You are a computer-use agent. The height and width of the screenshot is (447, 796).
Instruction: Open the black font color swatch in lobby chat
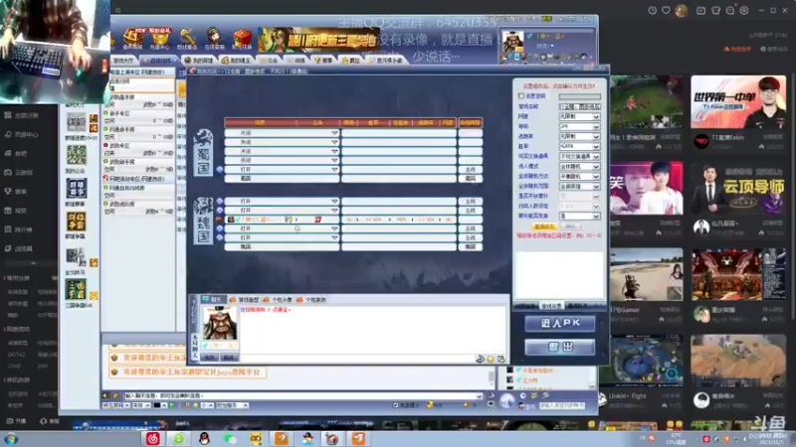(157, 405)
